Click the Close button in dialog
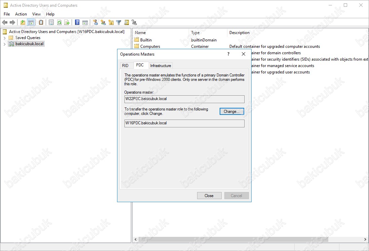Viewport: 369px width, 251px height. pyautogui.click(x=209, y=196)
